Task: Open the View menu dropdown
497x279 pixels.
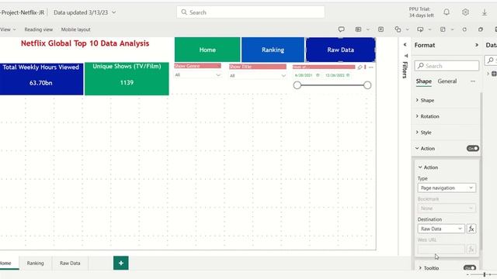Action: [x=8, y=29]
